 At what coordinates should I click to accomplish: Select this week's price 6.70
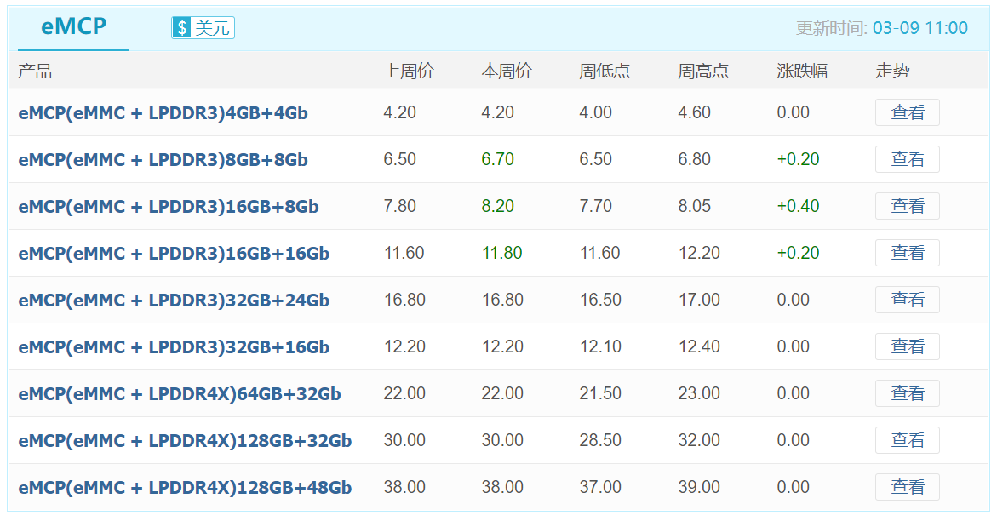tap(498, 159)
